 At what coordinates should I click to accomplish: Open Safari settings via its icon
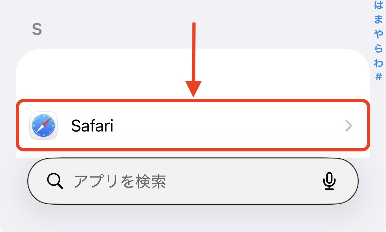click(43, 126)
